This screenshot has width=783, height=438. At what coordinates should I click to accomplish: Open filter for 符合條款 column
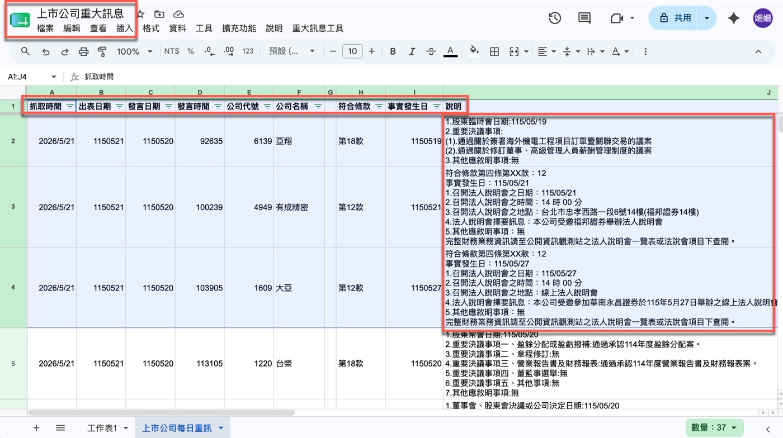[x=379, y=106]
